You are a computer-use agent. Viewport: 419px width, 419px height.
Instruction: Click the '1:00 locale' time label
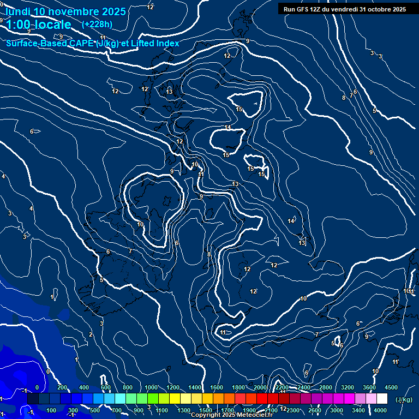pos(39,25)
